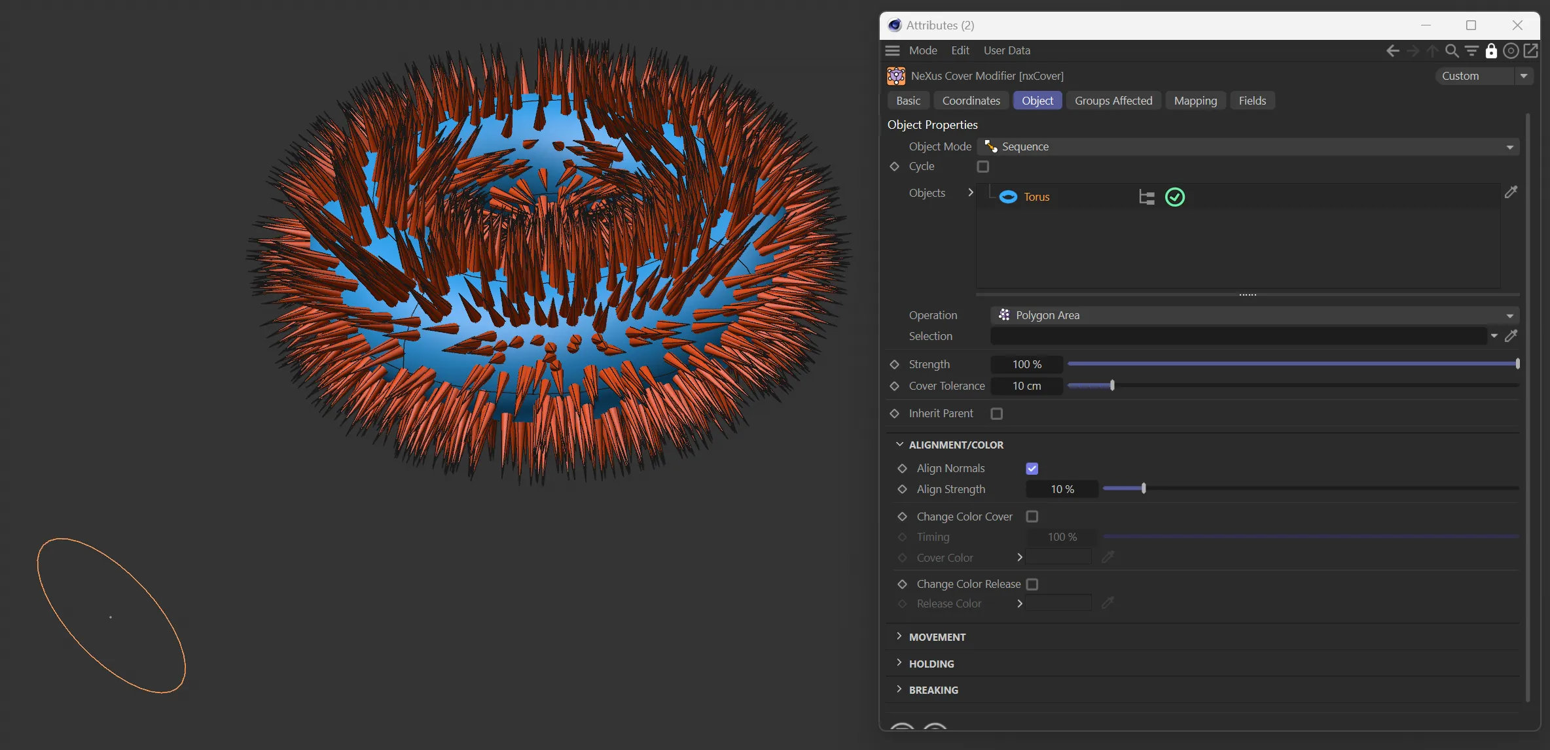This screenshot has height=750, width=1550.
Task: Click the hamburger menu icon beside Mode
Action: [892, 50]
